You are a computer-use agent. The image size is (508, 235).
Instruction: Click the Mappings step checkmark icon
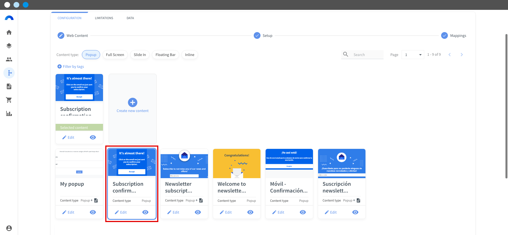click(444, 35)
